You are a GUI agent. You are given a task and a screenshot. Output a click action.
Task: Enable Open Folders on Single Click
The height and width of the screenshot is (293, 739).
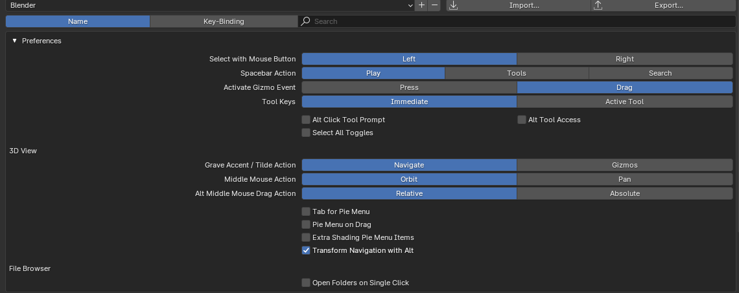tap(306, 283)
